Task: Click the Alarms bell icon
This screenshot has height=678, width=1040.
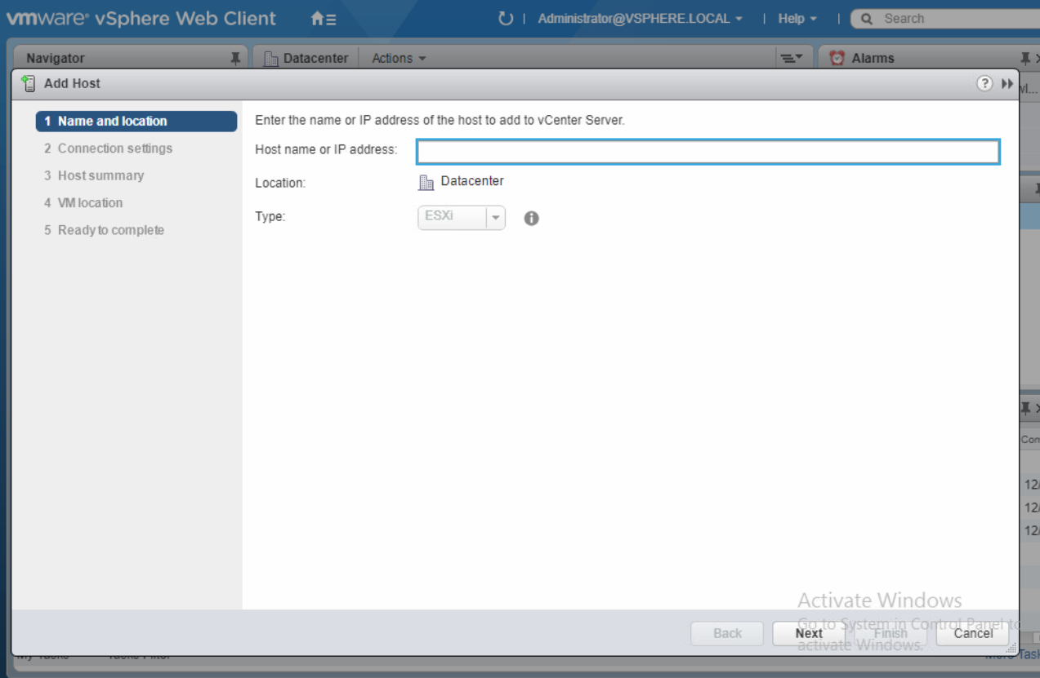Action: pos(837,58)
